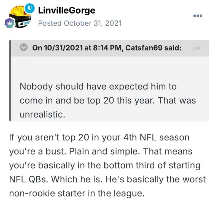Open LinvilleGorge's profile from username
The height and width of the screenshot is (207, 218).
pos(66,10)
